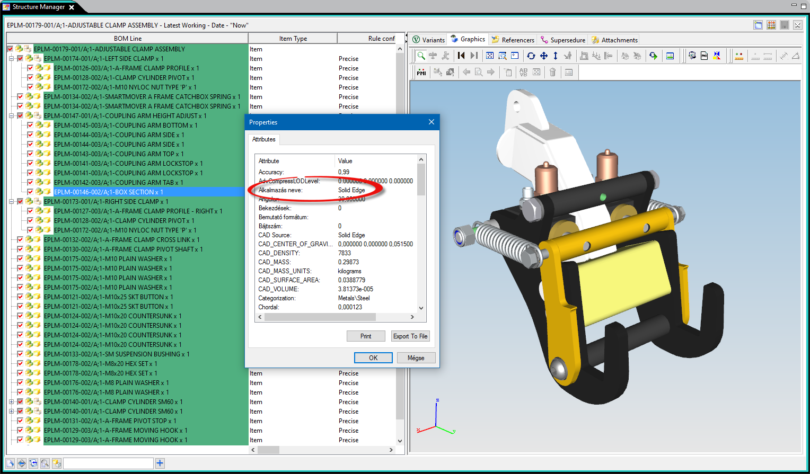Click the Export To File button

(410, 336)
